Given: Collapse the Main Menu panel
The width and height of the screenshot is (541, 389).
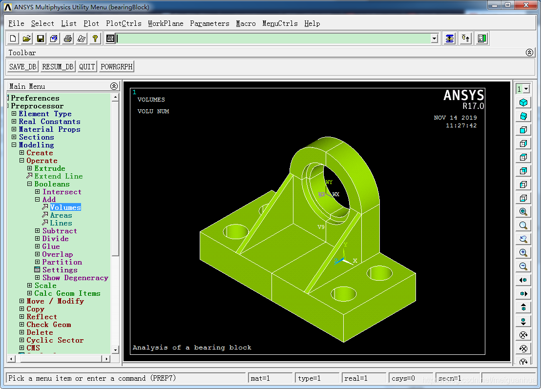Looking at the screenshot, I should pyautogui.click(x=114, y=86).
